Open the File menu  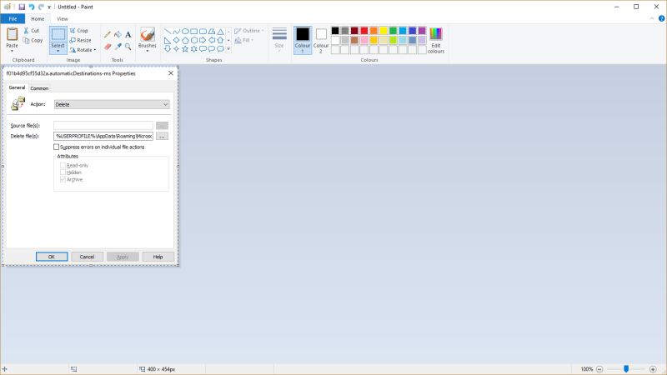13,18
